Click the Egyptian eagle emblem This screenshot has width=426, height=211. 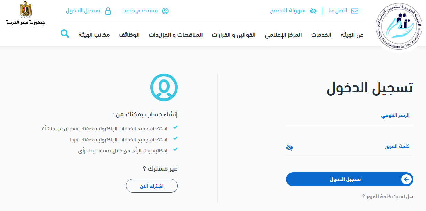tap(25, 10)
